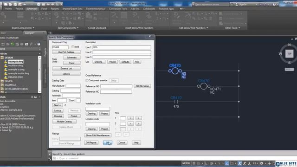Toggle grid display in status bar

194,163
